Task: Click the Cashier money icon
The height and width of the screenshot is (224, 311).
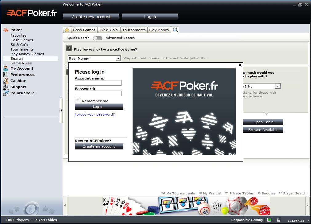Action: [6, 81]
